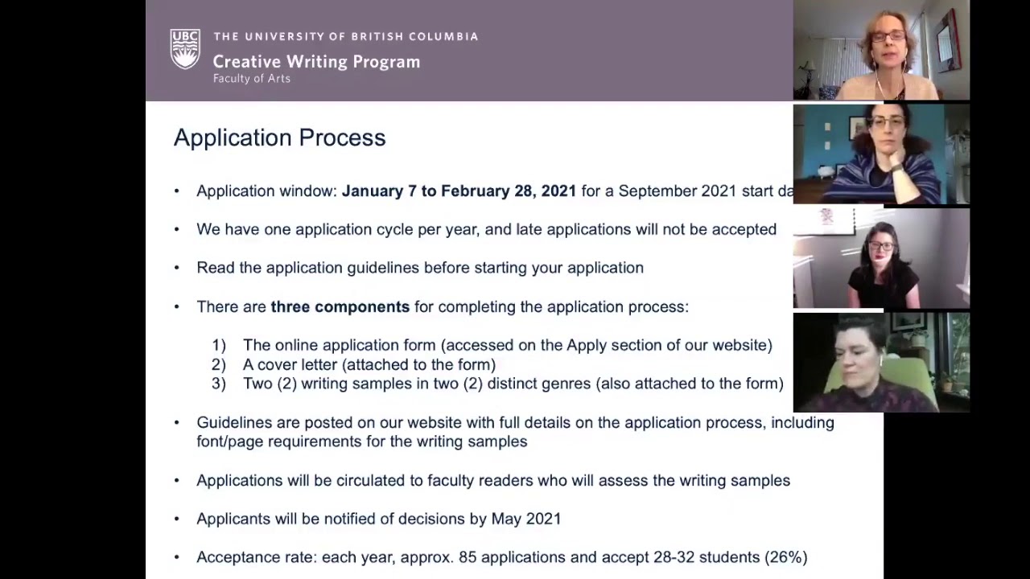
Task: Select the top participant video with glasses
Action: click(x=881, y=50)
